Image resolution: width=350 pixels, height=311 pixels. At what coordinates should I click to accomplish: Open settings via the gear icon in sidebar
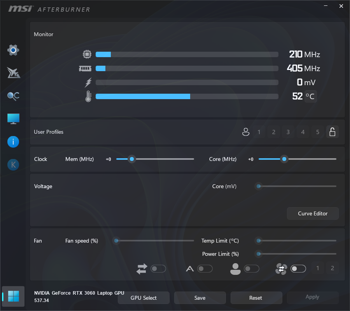click(13, 50)
